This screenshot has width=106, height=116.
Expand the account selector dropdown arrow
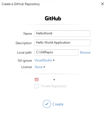click(54, 80)
